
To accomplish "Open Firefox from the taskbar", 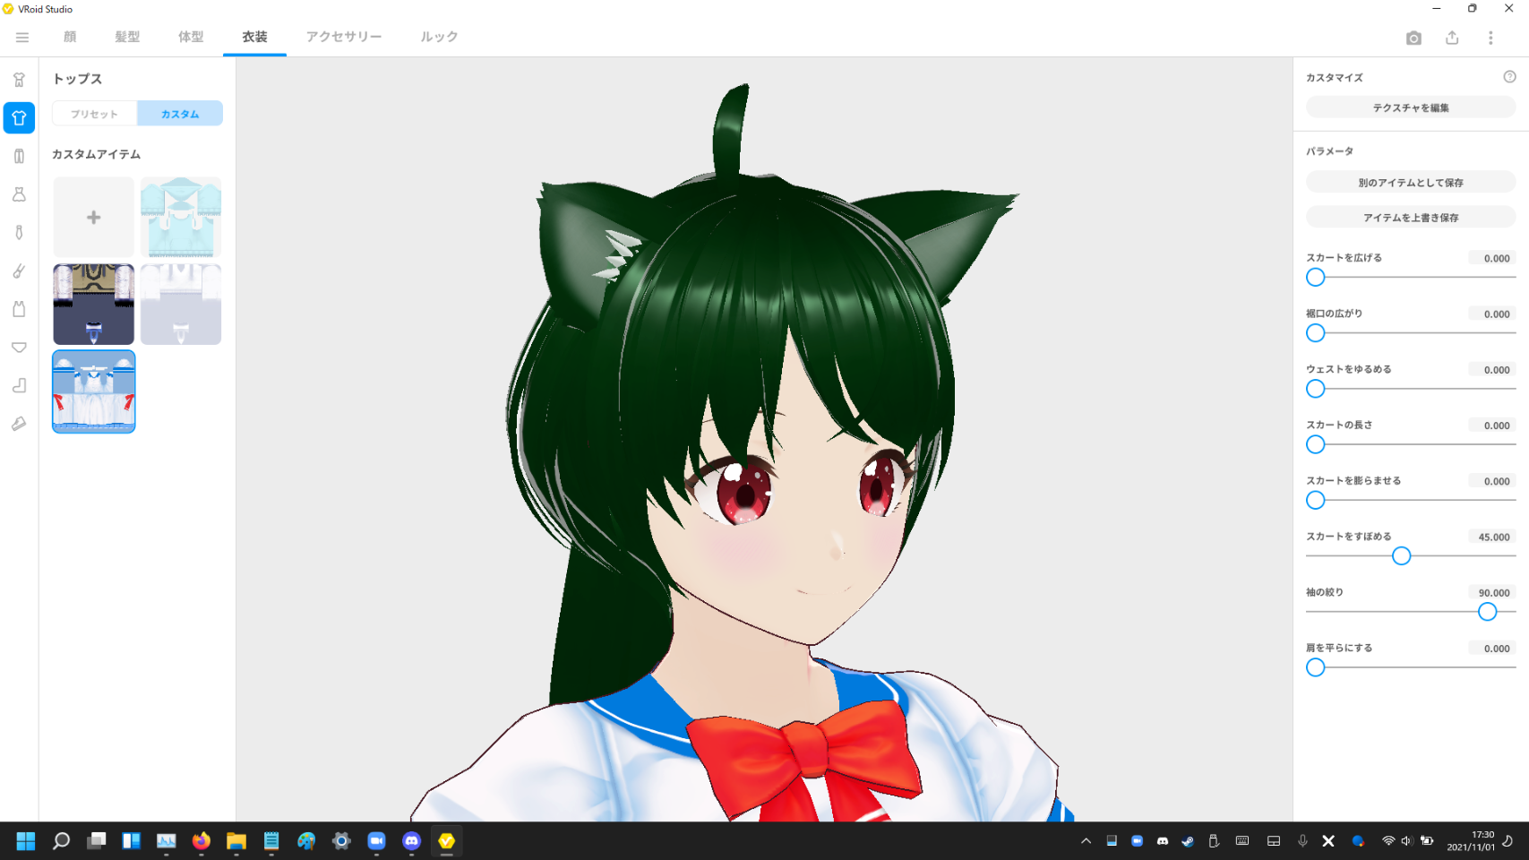I will point(202,841).
